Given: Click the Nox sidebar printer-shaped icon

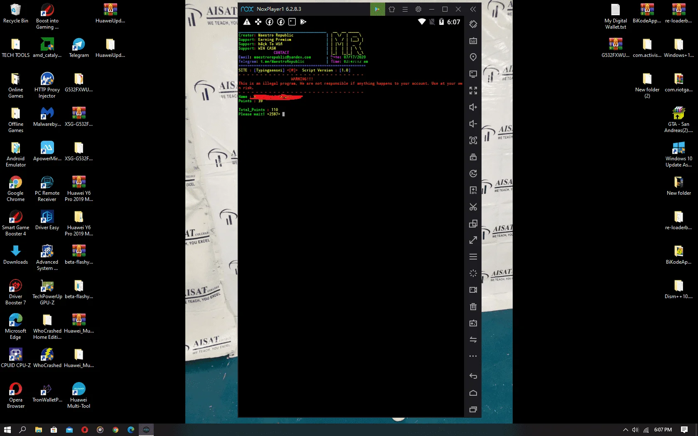Looking at the screenshot, I should [473, 157].
